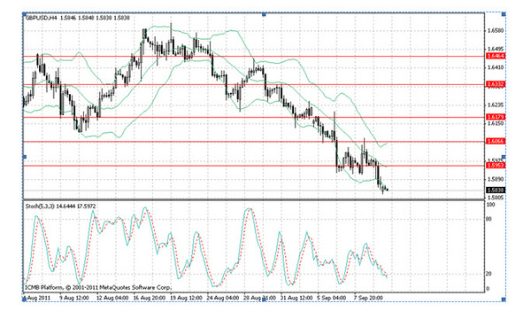Click the 1.6464 red price level label

point(496,56)
